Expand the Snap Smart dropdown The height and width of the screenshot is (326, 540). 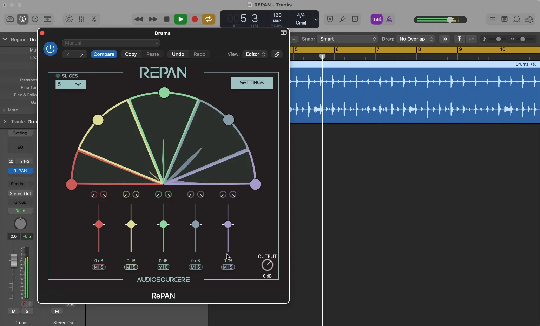pyautogui.click(x=347, y=39)
